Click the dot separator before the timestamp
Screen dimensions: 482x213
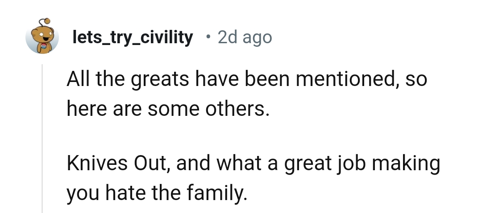208,37
